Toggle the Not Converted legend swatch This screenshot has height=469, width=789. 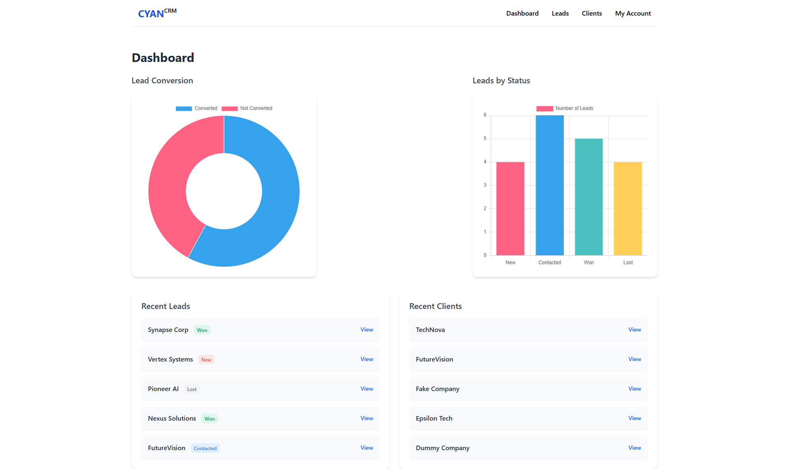pos(229,108)
